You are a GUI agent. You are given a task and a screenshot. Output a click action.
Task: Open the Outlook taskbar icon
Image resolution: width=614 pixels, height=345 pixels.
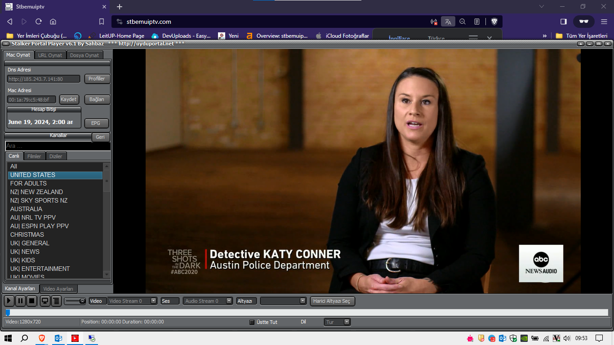tap(58, 338)
